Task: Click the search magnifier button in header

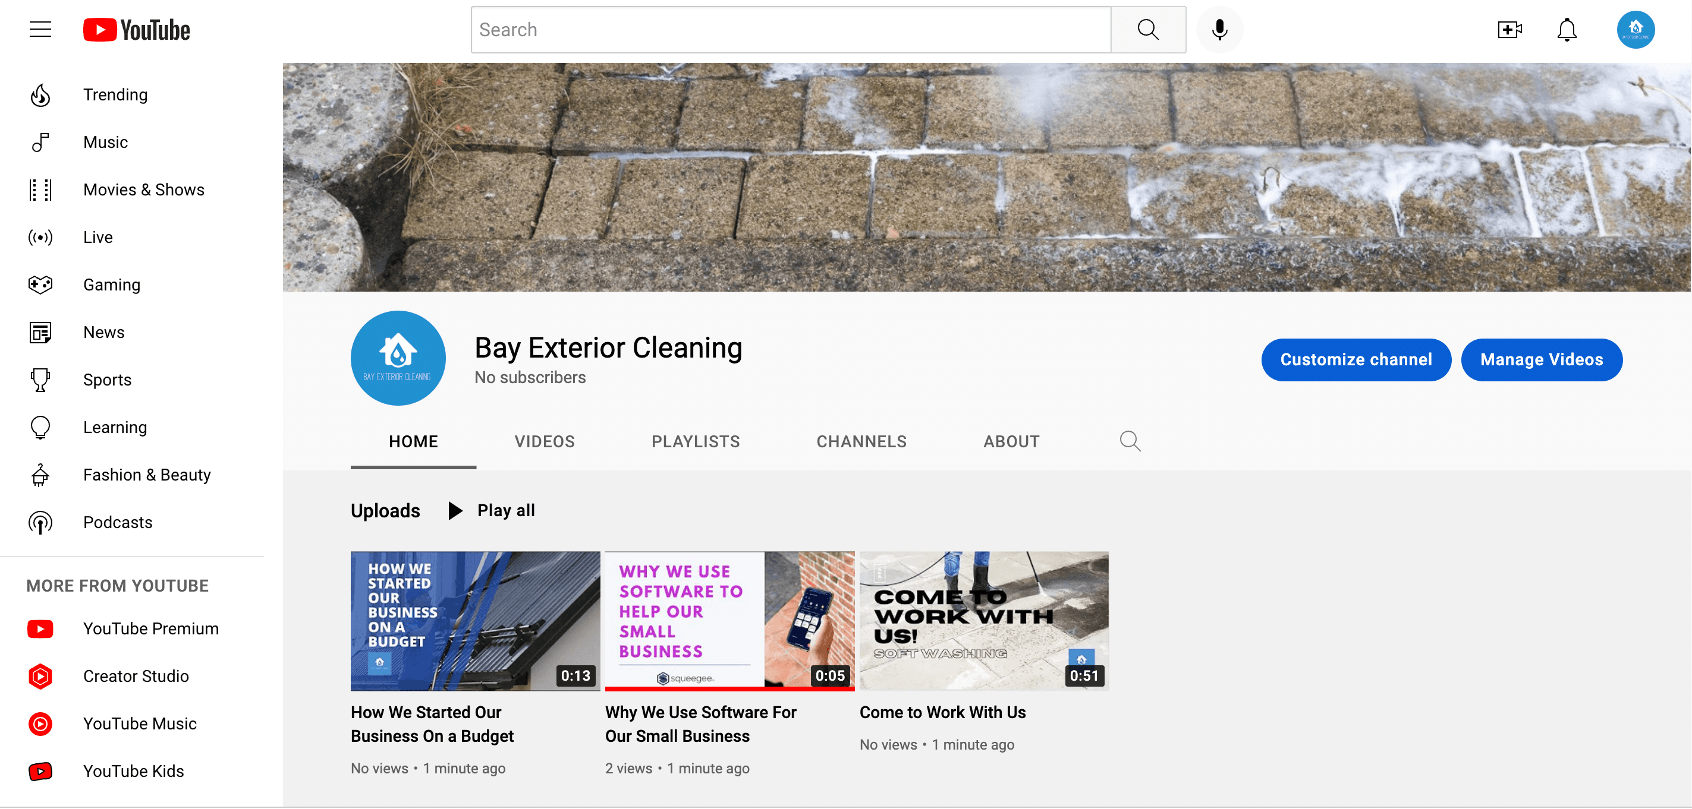Action: click(x=1147, y=30)
